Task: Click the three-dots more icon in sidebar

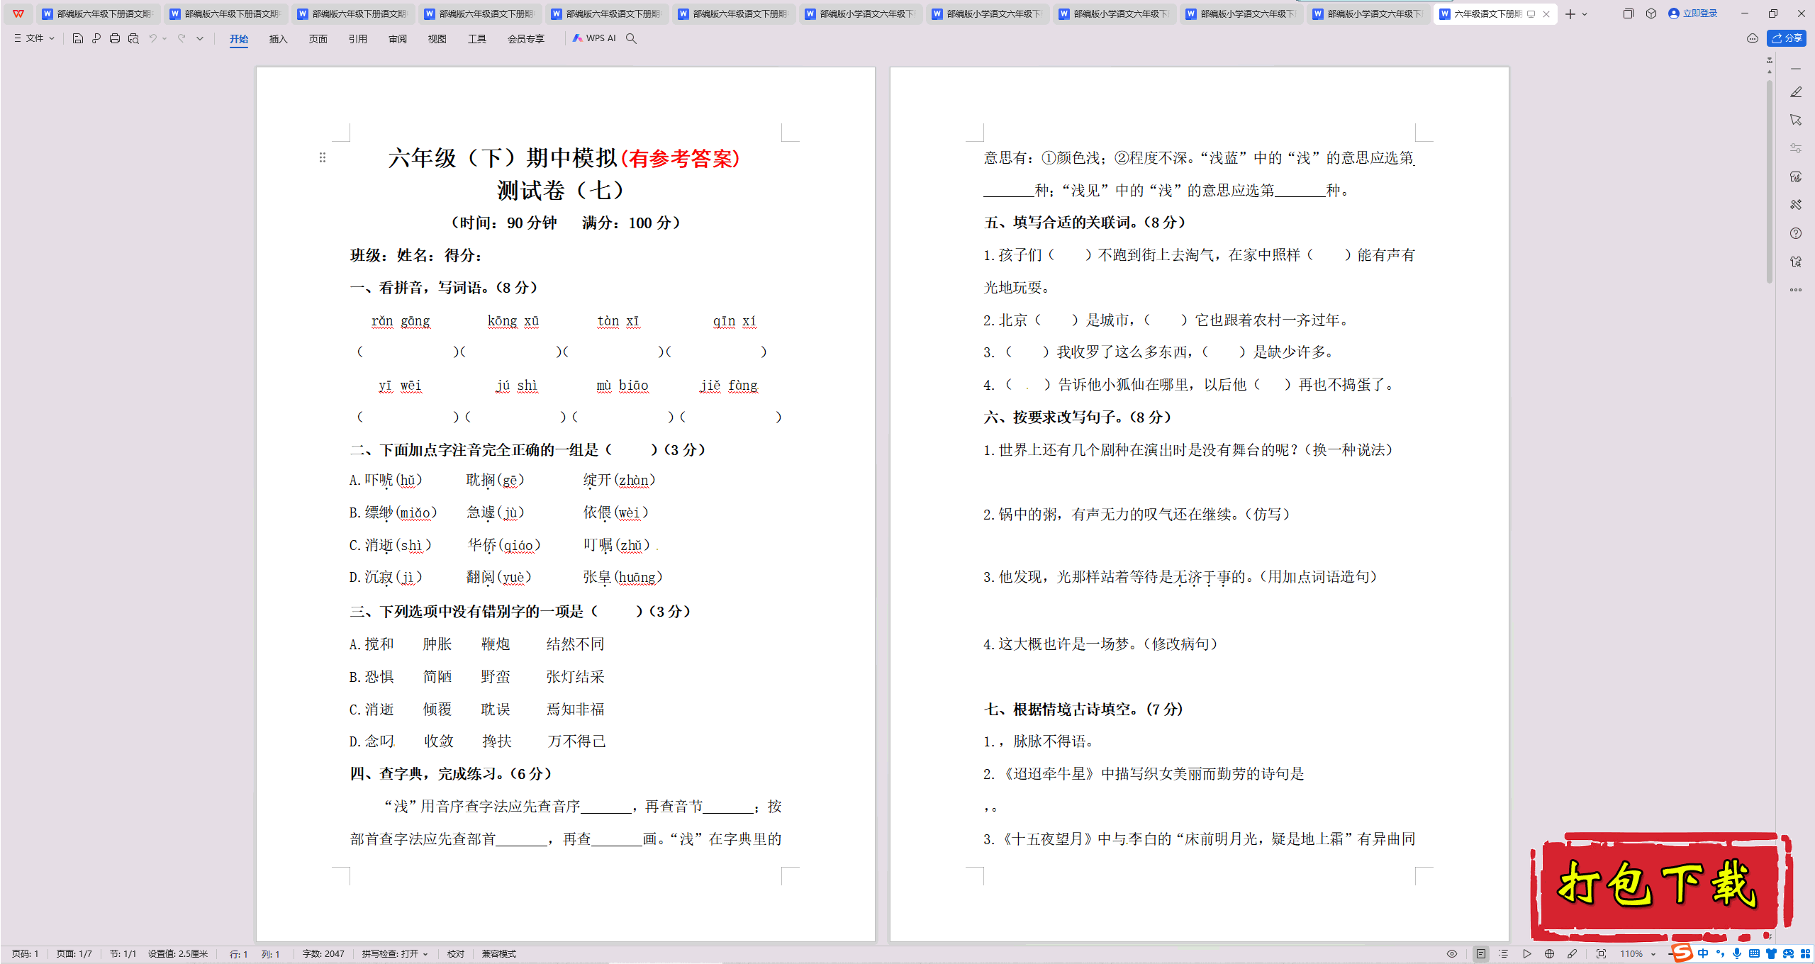Action: pyautogui.click(x=1796, y=290)
